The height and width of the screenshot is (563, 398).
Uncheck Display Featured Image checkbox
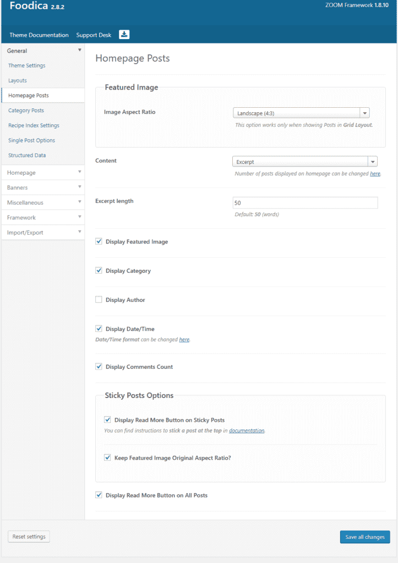coord(99,242)
